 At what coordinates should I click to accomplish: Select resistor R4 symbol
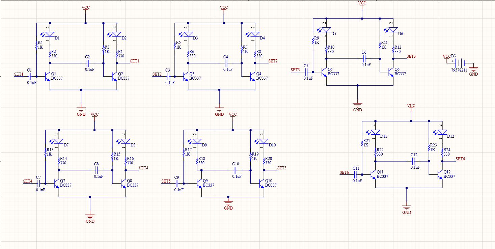coord(36,45)
